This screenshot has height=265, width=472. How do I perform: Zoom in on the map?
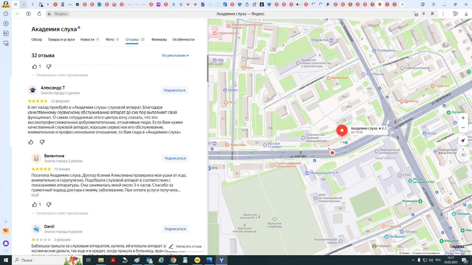463,118
